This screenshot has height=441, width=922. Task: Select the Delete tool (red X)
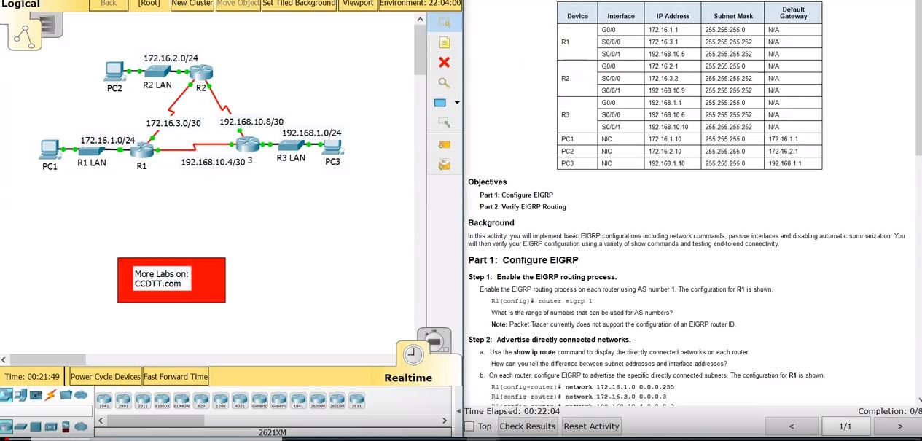click(x=444, y=63)
